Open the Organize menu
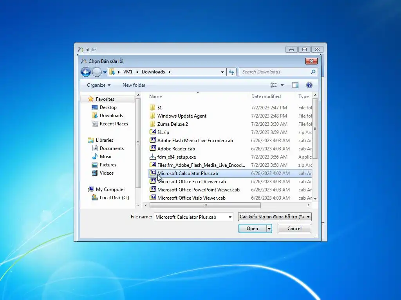The height and width of the screenshot is (300, 401). tap(98, 85)
